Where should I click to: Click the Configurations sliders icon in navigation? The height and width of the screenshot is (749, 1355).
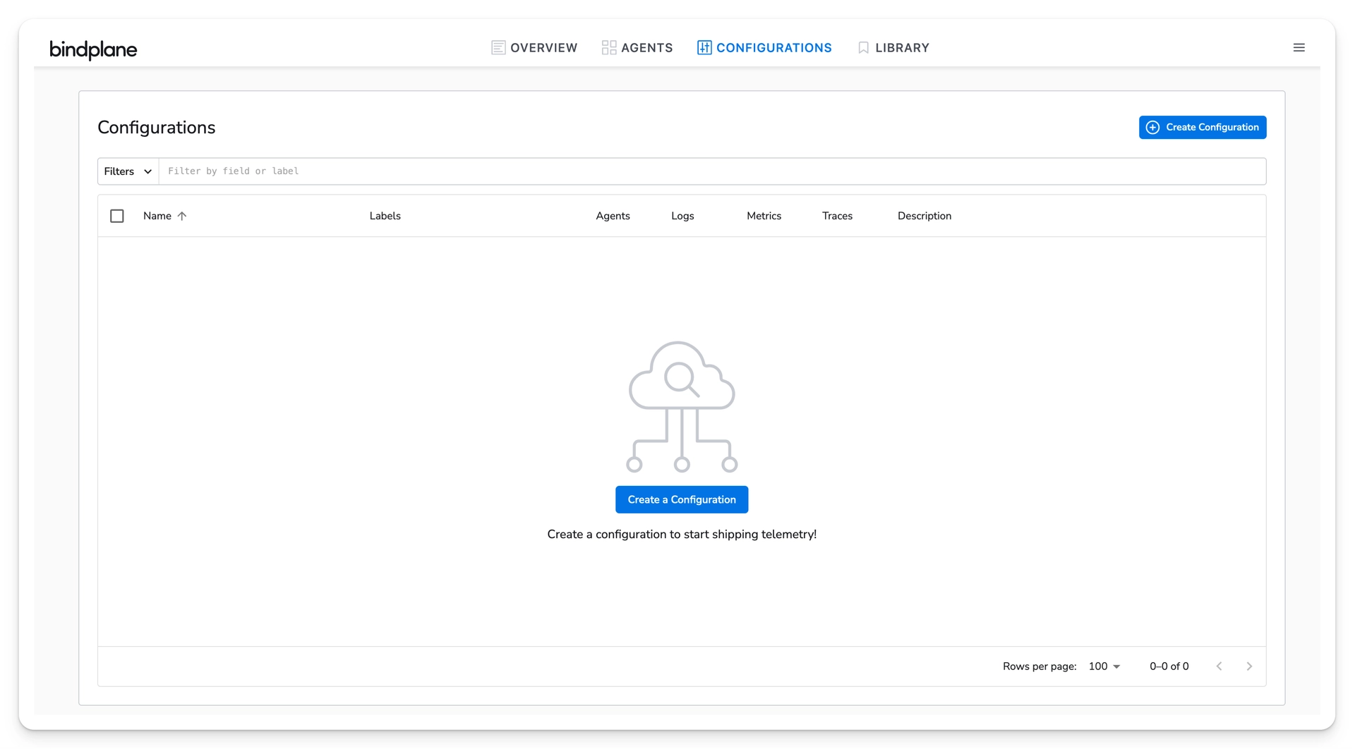[x=704, y=47]
